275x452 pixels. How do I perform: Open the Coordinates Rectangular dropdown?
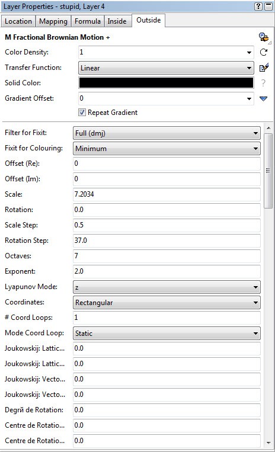point(167,302)
